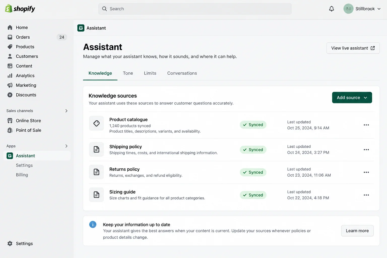
Task: Open more options for Returns policy
Action: [x=366, y=172]
